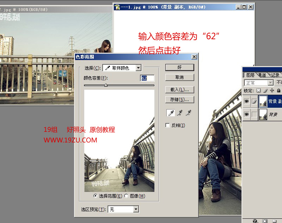Screen dimensions: 282x223
Task: Switch to the 记录 tab
Action: pos(275,75)
